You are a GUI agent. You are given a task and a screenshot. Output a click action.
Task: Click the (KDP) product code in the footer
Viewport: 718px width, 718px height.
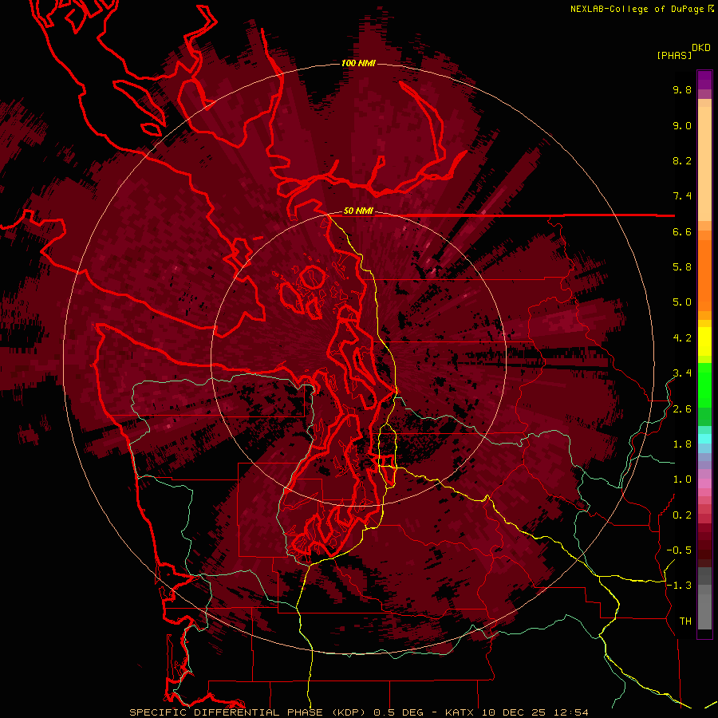tap(349, 712)
